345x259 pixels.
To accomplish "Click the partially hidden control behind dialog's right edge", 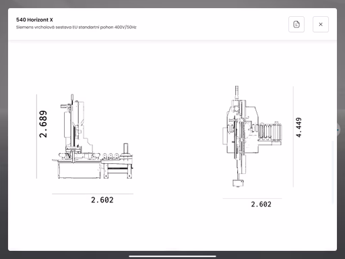I will (x=338, y=129).
